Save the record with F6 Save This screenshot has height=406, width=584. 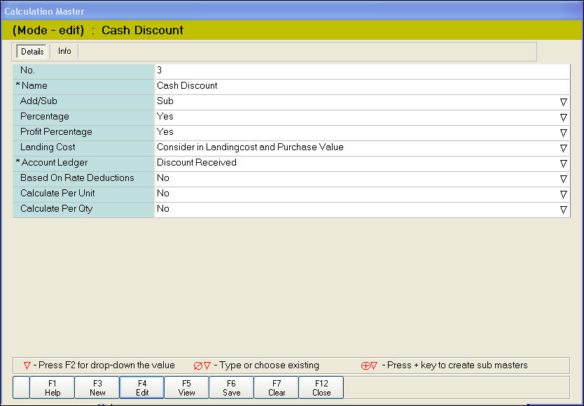pos(232,388)
